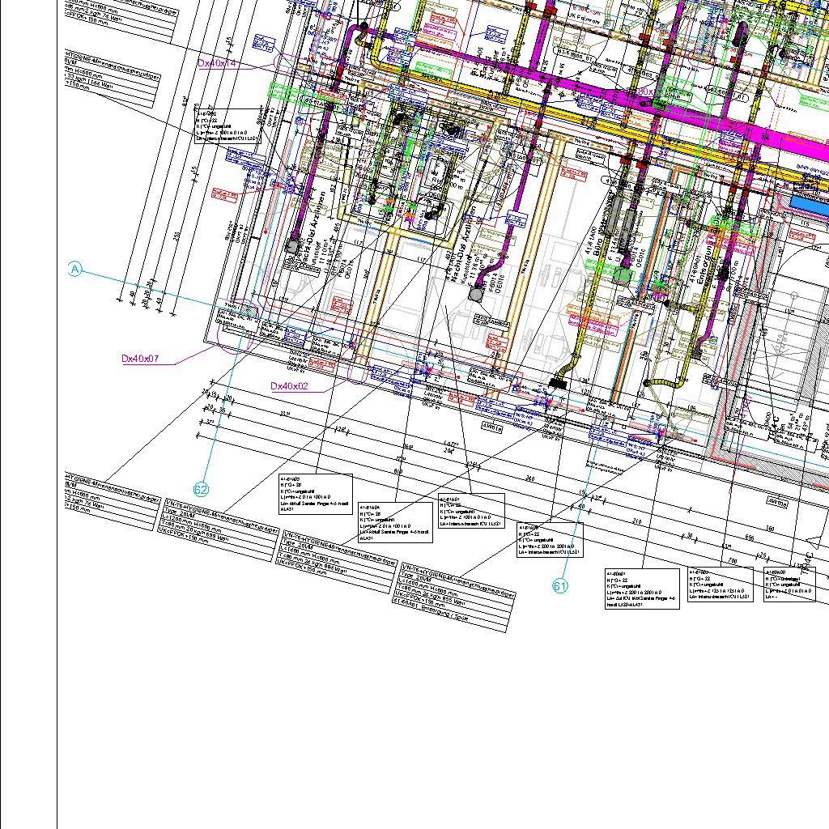Click grid axis bubble 62
The height and width of the screenshot is (829, 829).
pyautogui.click(x=202, y=489)
